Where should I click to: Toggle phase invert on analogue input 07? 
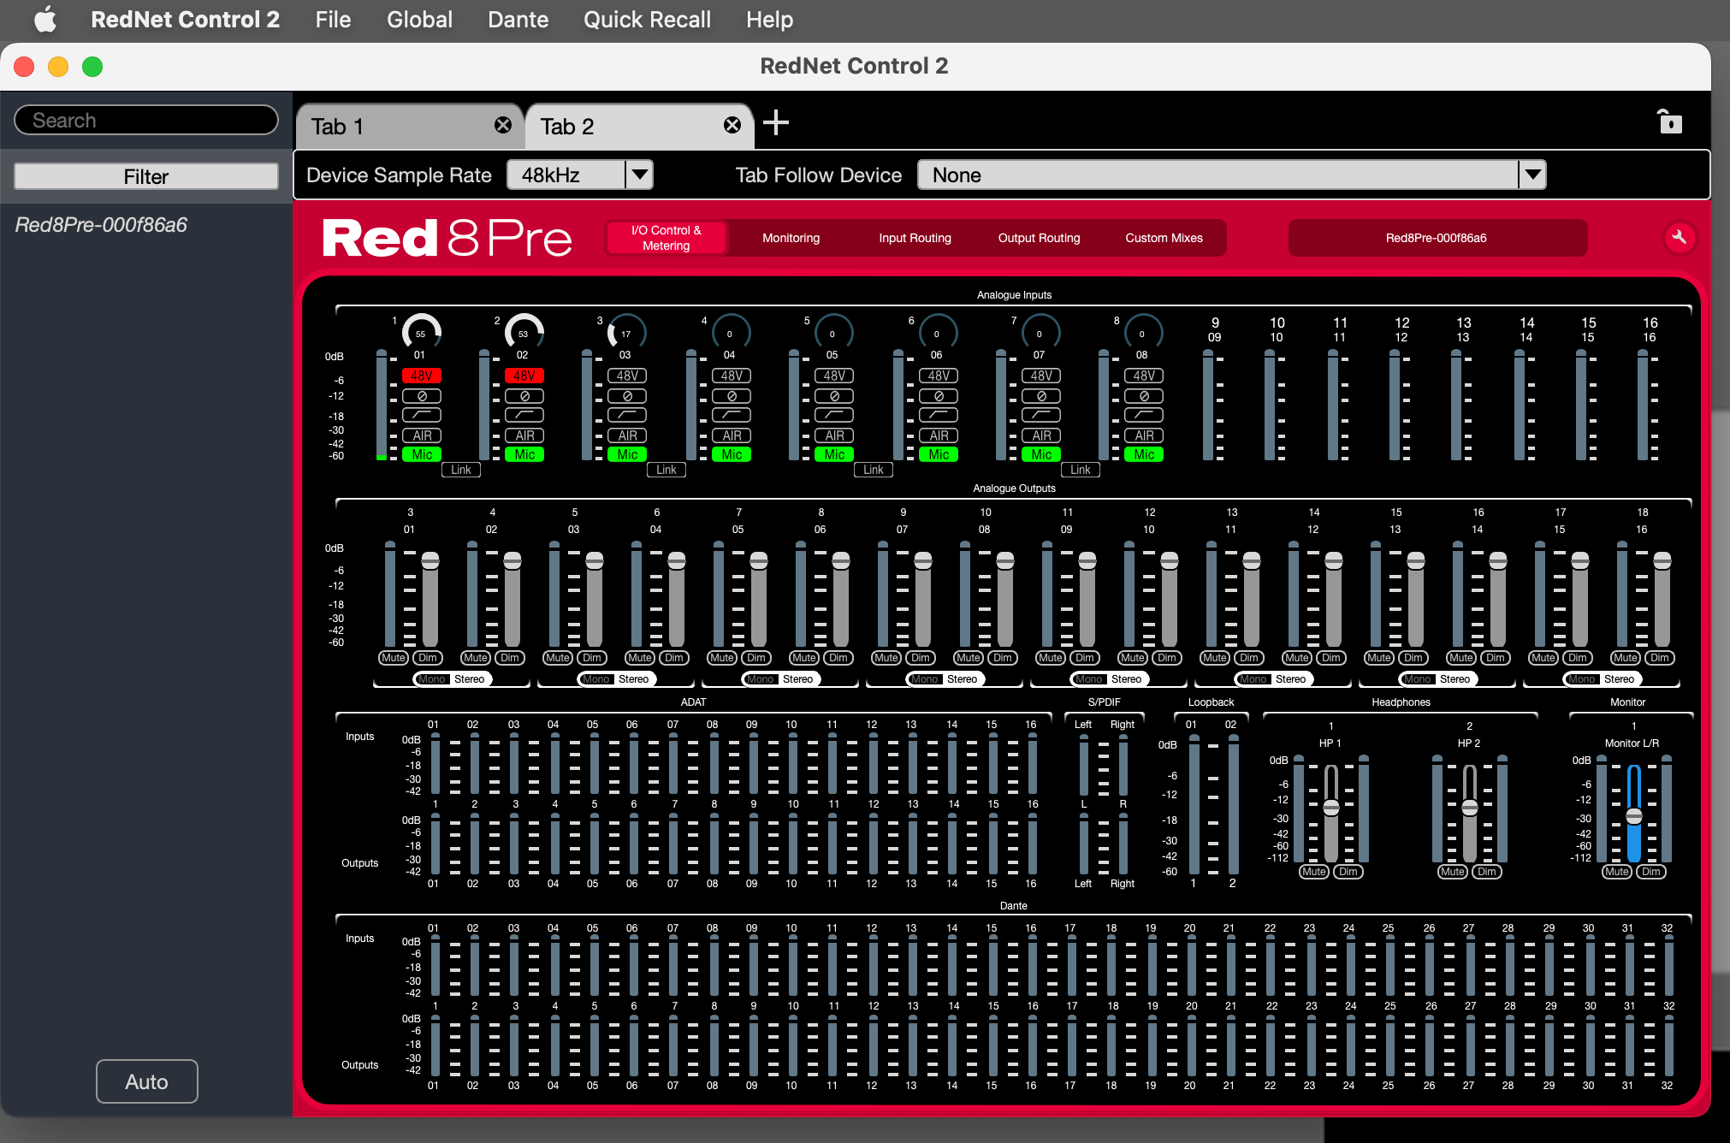pos(1041,396)
